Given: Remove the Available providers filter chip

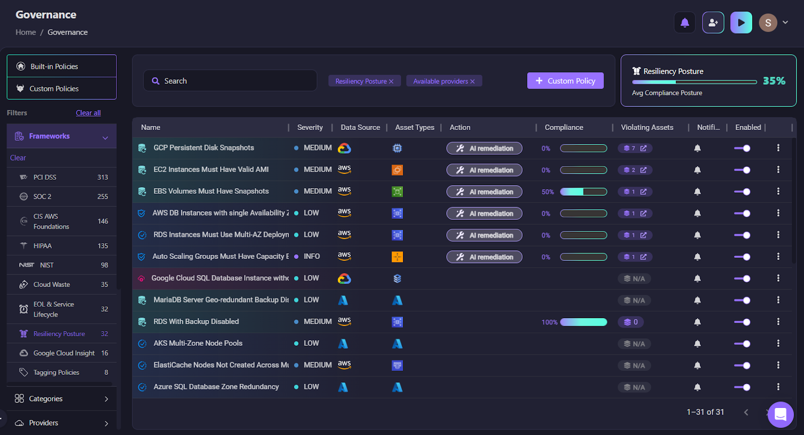Looking at the screenshot, I should (472, 81).
